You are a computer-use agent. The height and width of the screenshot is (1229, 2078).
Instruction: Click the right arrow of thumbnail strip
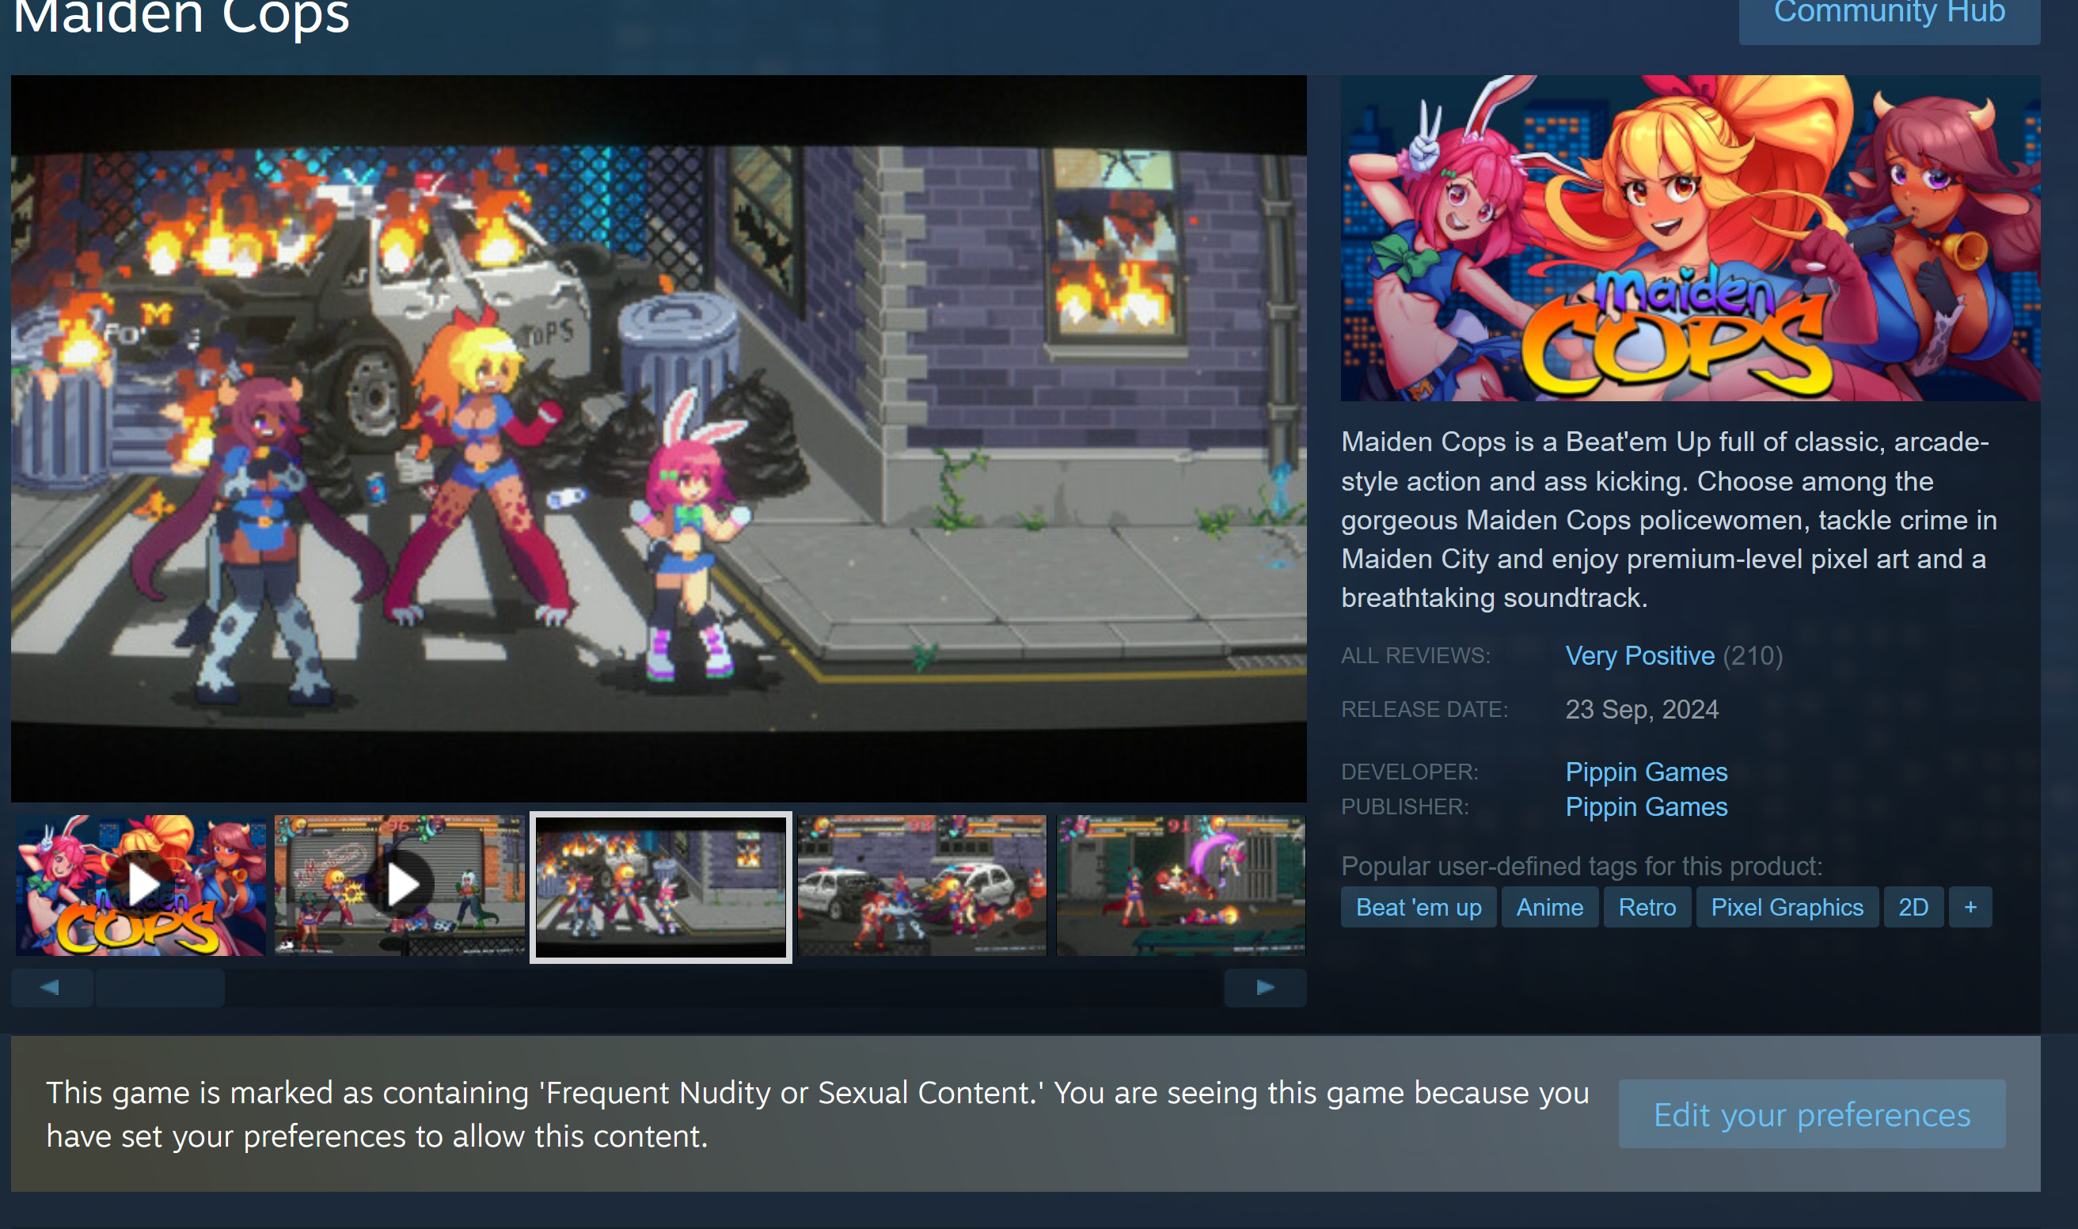(1265, 987)
